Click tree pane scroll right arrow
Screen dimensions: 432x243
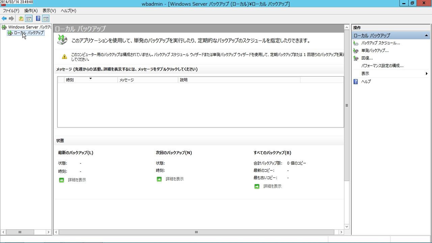pos(48,232)
